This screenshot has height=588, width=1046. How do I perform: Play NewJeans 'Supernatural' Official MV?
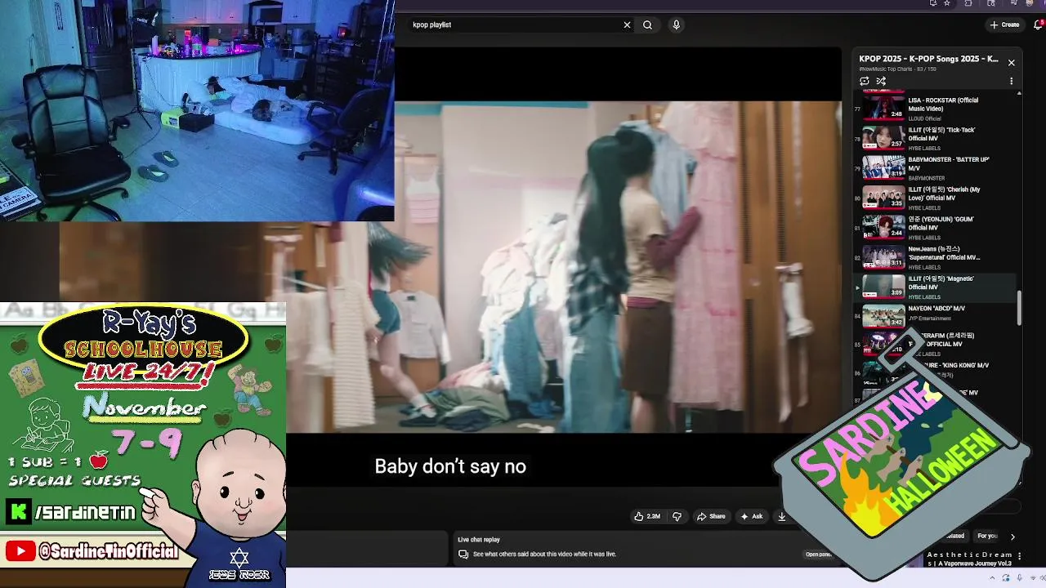pos(936,257)
